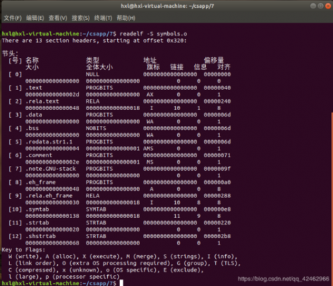Open the 编辑(E) menu
The image size is (333, 286).
[x=35, y=18]
